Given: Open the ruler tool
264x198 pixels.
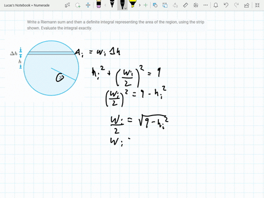Looking at the screenshot, I should click(185, 5).
